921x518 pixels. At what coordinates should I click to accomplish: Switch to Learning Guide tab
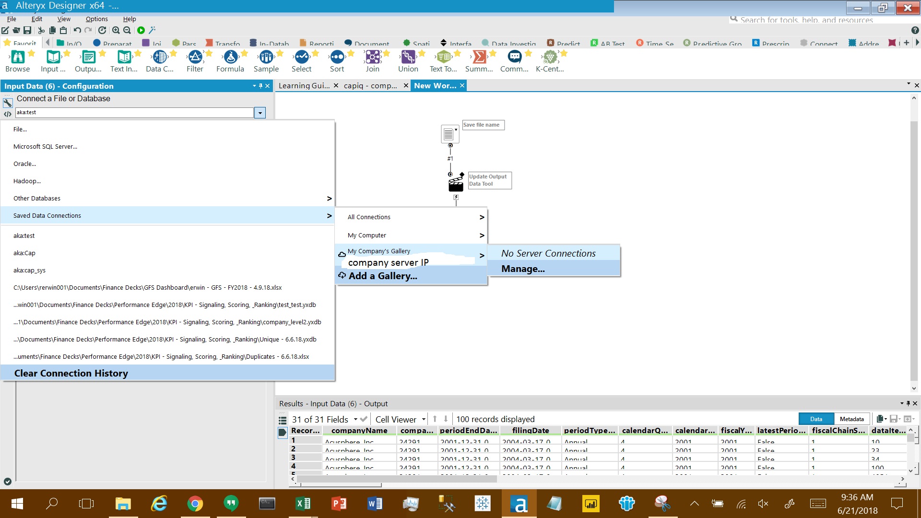pyautogui.click(x=304, y=86)
